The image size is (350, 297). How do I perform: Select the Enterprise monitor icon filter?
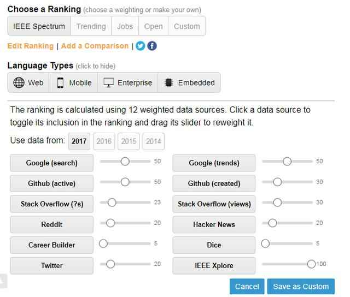[108, 83]
